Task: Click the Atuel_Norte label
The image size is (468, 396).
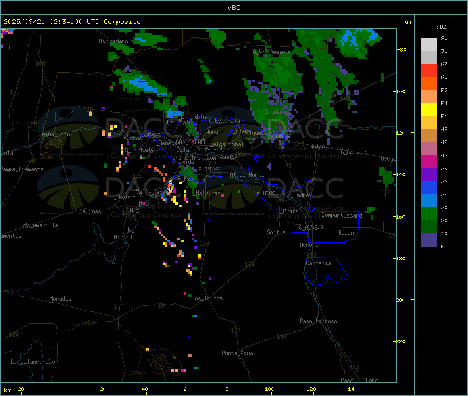Action: click(247, 175)
